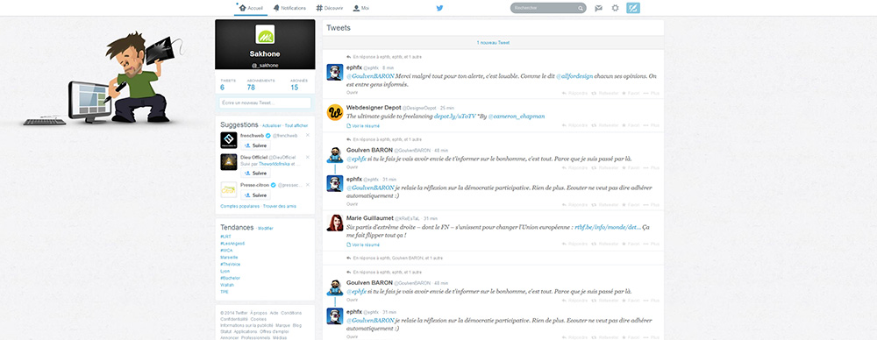
Task: Open the Lyon trend
Action: click(225, 272)
